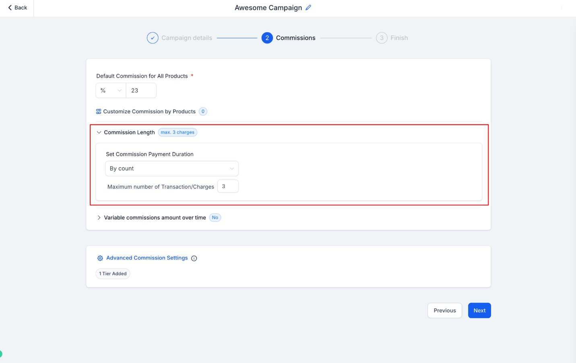Viewport: 576px width, 363px height.
Task: Click the Maximum number of Transaction/Charges field
Action: pos(228,186)
